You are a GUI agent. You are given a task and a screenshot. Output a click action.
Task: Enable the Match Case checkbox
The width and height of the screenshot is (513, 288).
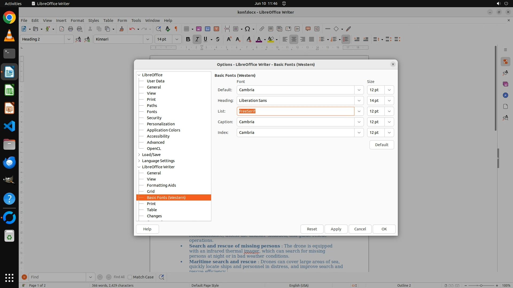tap(130, 277)
